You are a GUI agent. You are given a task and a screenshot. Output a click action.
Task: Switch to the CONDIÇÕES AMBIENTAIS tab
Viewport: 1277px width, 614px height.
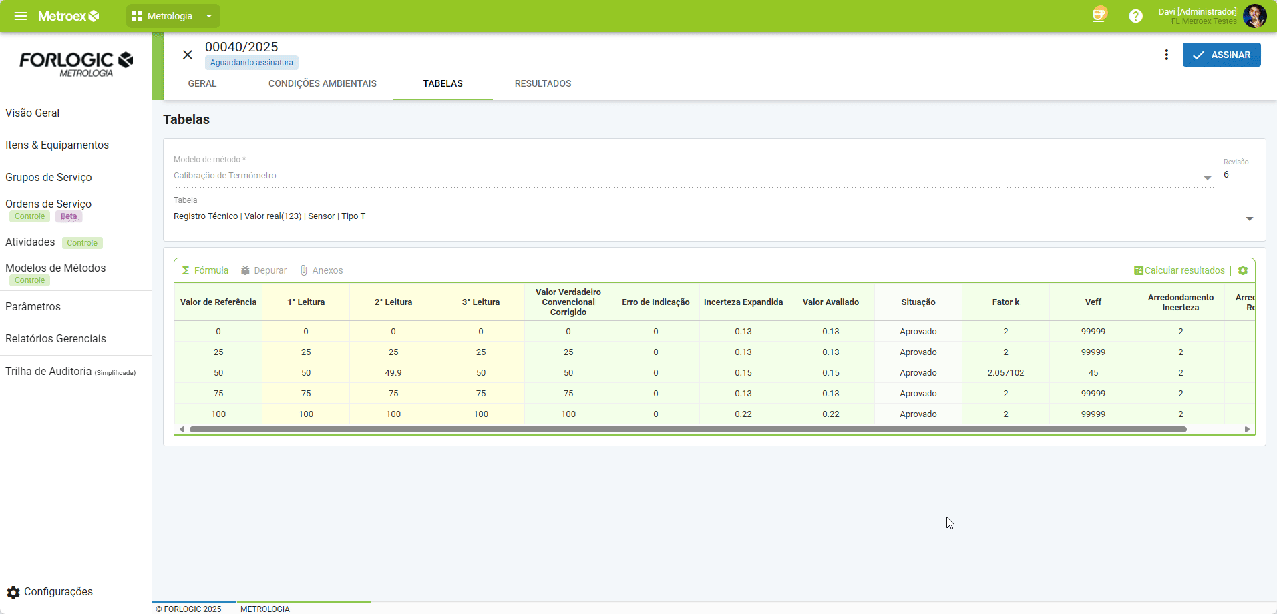[322, 83]
